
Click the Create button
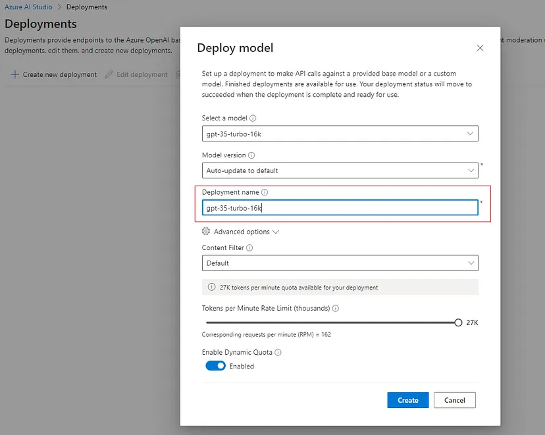pos(407,400)
